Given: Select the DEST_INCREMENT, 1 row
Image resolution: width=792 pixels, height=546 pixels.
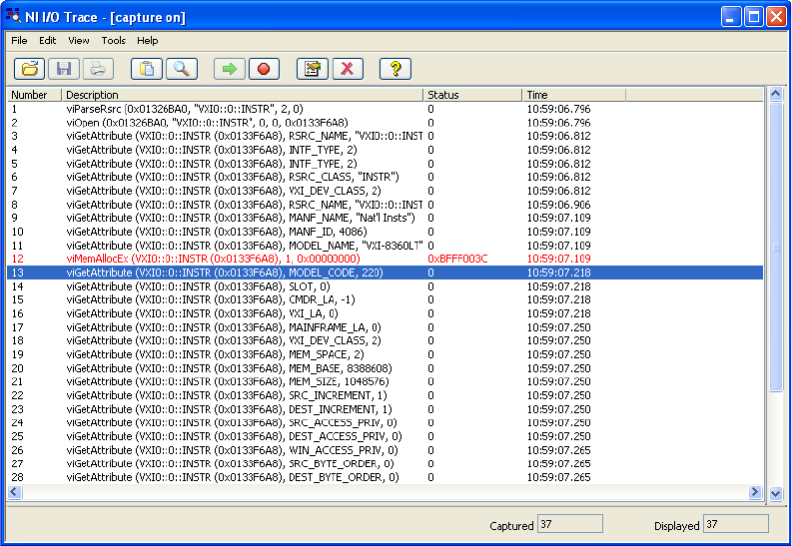Looking at the screenshot, I should pyautogui.click(x=385, y=409).
